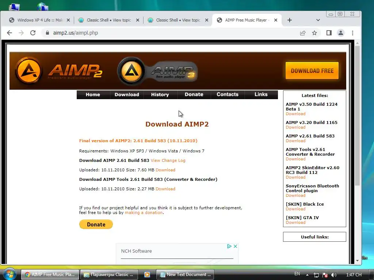
Task: Download SonyEricsson Bluetooth Control plugin
Action: (x=295, y=195)
